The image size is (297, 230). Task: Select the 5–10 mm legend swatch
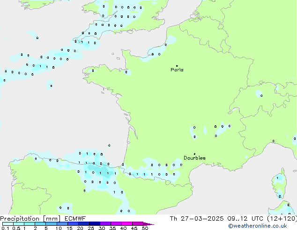[51, 224]
